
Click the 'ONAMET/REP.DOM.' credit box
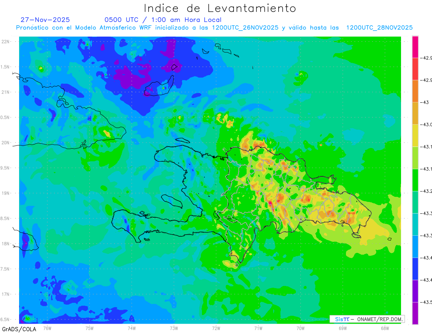[x=367, y=319]
